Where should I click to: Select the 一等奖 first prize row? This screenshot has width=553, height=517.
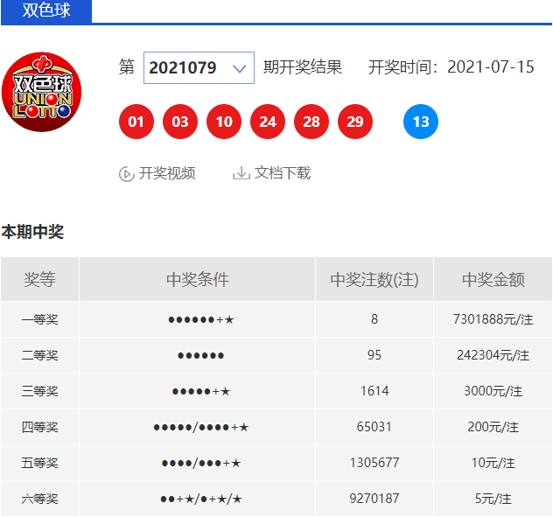tap(39, 320)
